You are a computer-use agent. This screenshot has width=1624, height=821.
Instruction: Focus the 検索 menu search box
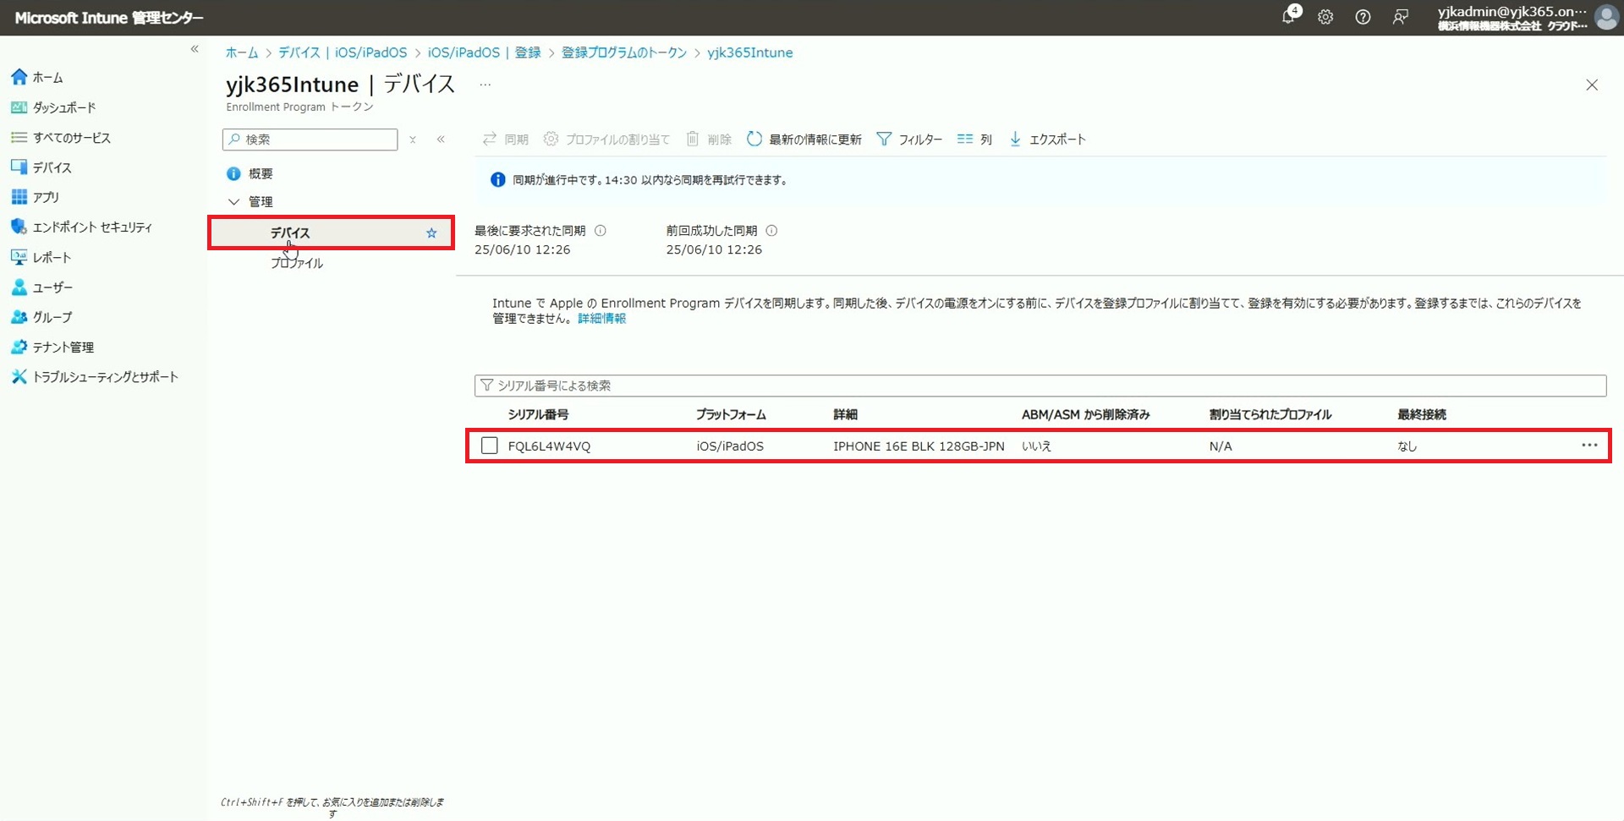coord(310,140)
